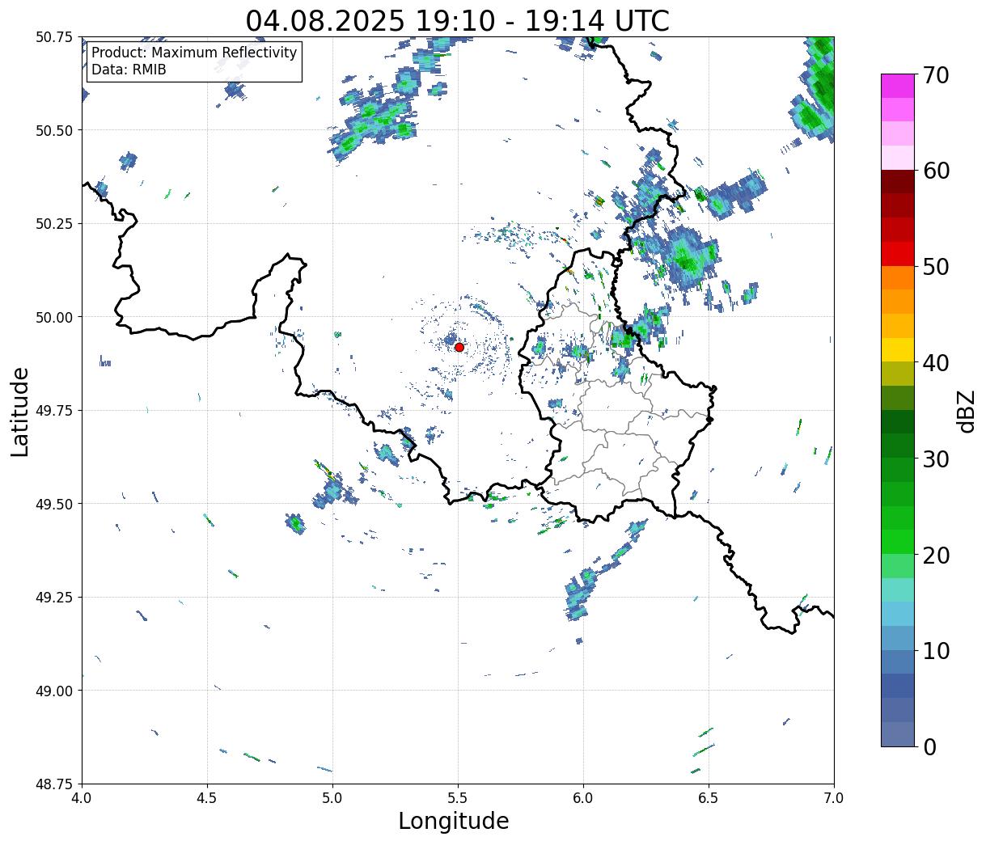This screenshot has height=841, width=986.
Task: Click the colorbar tick label 40
Action: [x=936, y=362]
